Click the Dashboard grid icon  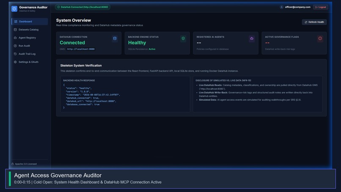click(16, 21)
